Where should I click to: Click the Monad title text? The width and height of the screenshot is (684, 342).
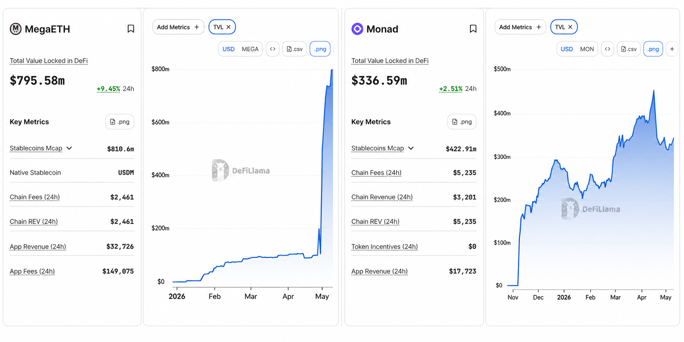click(382, 29)
